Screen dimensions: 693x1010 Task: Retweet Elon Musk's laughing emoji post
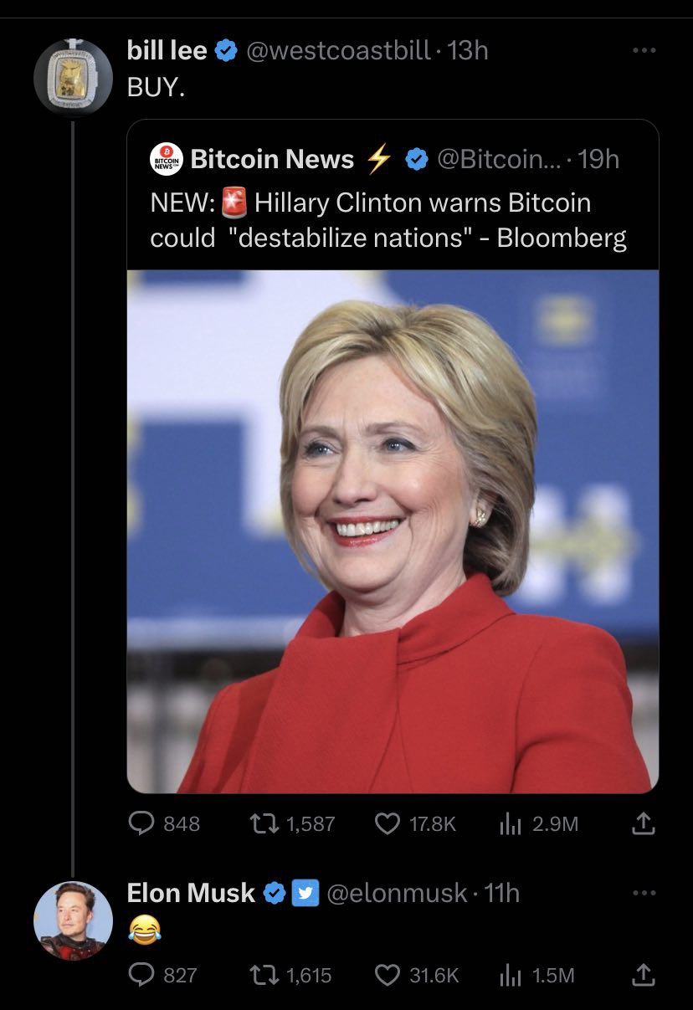[x=291, y=975]
